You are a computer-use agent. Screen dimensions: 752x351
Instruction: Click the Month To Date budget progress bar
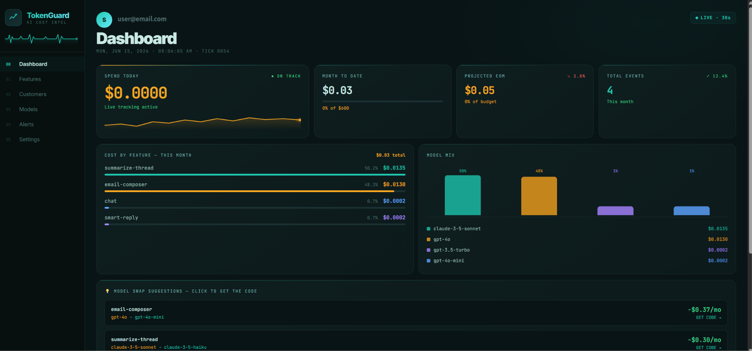(x=382, y=101)
